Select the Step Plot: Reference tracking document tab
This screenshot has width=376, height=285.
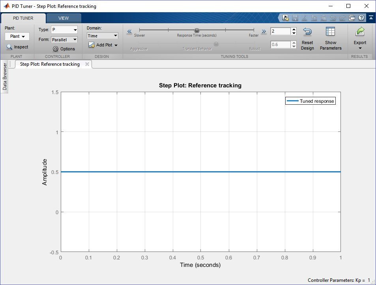[50, 64]
